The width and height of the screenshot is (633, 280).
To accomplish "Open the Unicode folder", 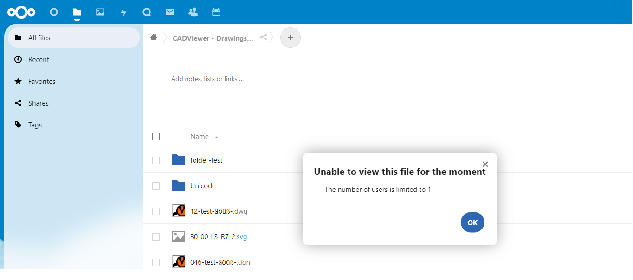I will [204, 185].
